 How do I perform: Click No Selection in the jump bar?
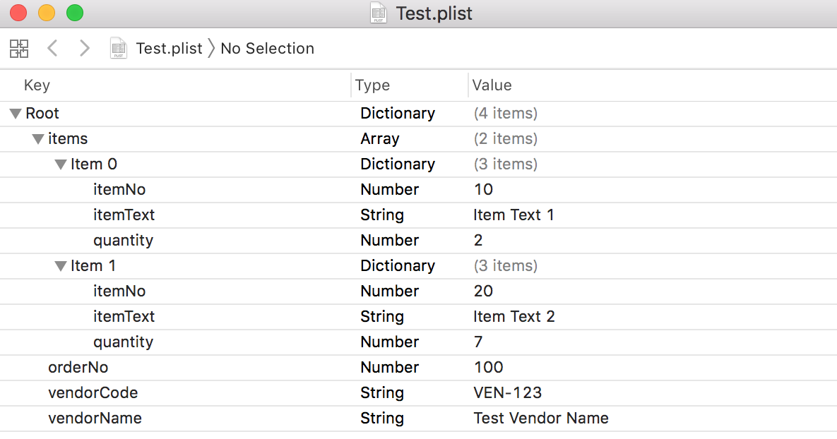tap(267, 49)
